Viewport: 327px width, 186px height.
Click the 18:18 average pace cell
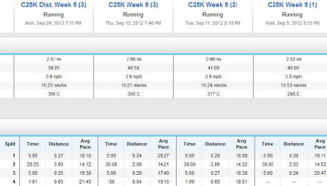tap(85, 155)
